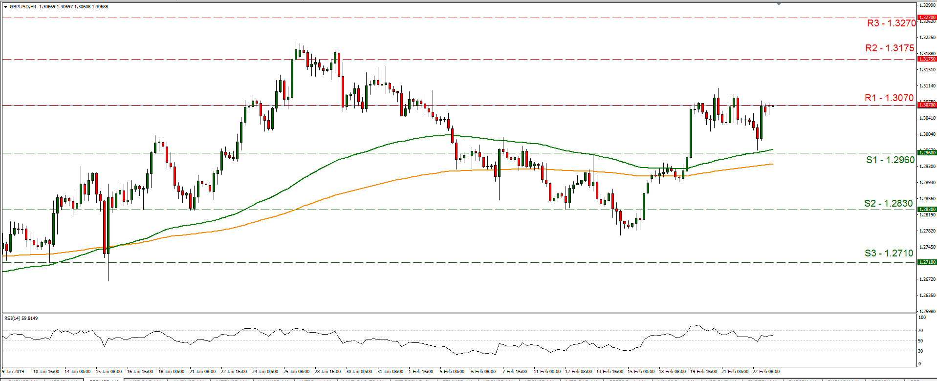Click the RSI scale value 30
Image resolution: width=937 pixels, height=381 pixels.
coord(921,351)
